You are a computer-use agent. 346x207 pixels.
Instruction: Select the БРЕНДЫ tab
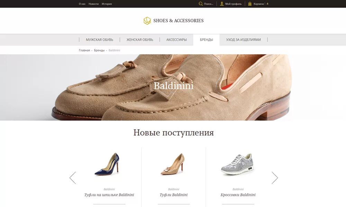pyautogui.click(x=206, y=40)
